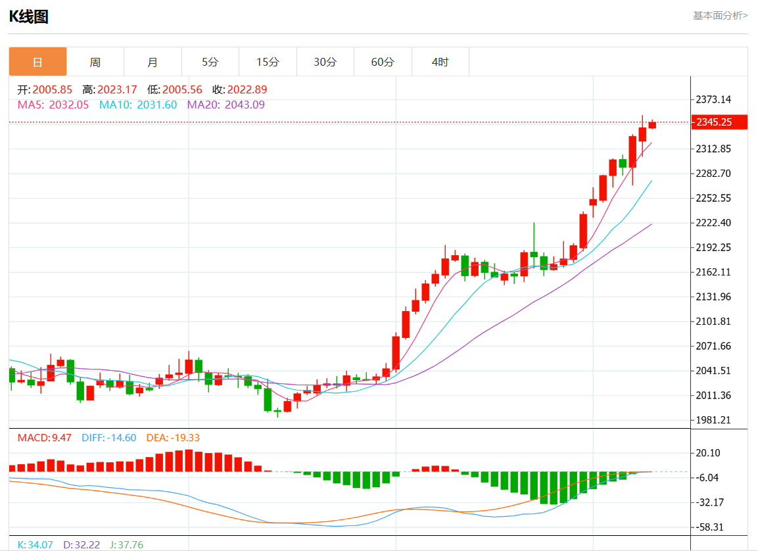Image resolution: width=758 pixels, height=551 pixels.
Task: Click the 2071.66 price axis label
Action: click(713, 346)
